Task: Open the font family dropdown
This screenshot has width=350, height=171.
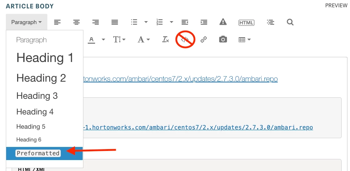Action: point(144,40)
